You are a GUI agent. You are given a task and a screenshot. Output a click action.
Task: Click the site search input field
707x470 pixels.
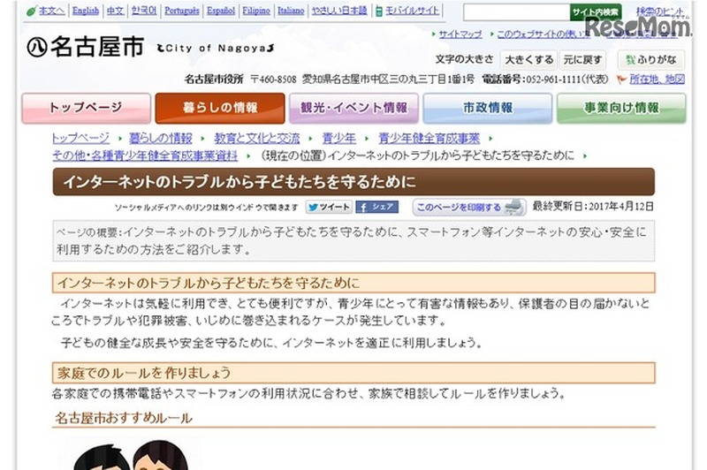[514, 12]
